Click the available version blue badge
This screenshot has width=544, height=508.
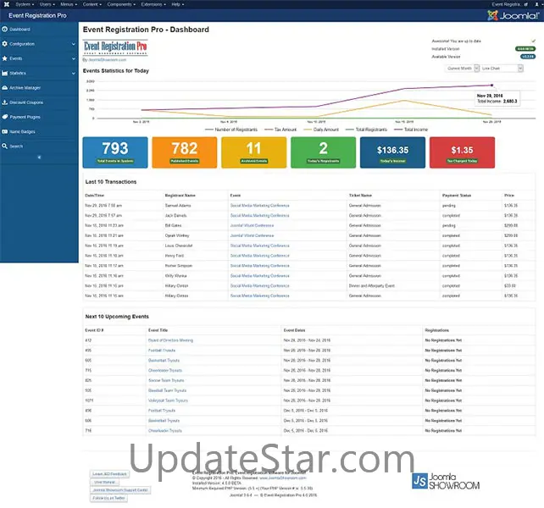[x=527, y=57]
